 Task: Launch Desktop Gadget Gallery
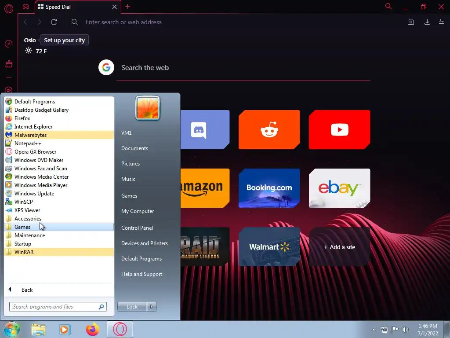pyautogui.click(x=59, y=110)
